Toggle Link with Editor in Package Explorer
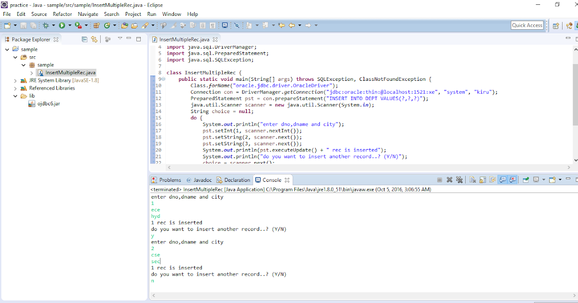This screenshot has width=578, height=303. point(94,38)
